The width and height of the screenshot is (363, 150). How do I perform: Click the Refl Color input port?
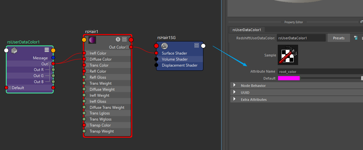pos(84,71)
